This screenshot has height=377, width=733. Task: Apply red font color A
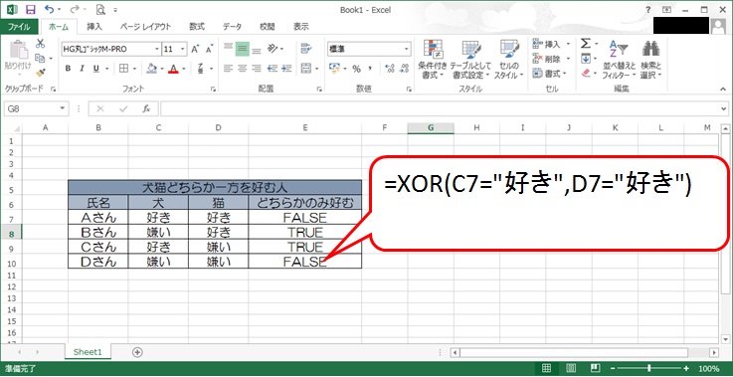coord(173,69)
